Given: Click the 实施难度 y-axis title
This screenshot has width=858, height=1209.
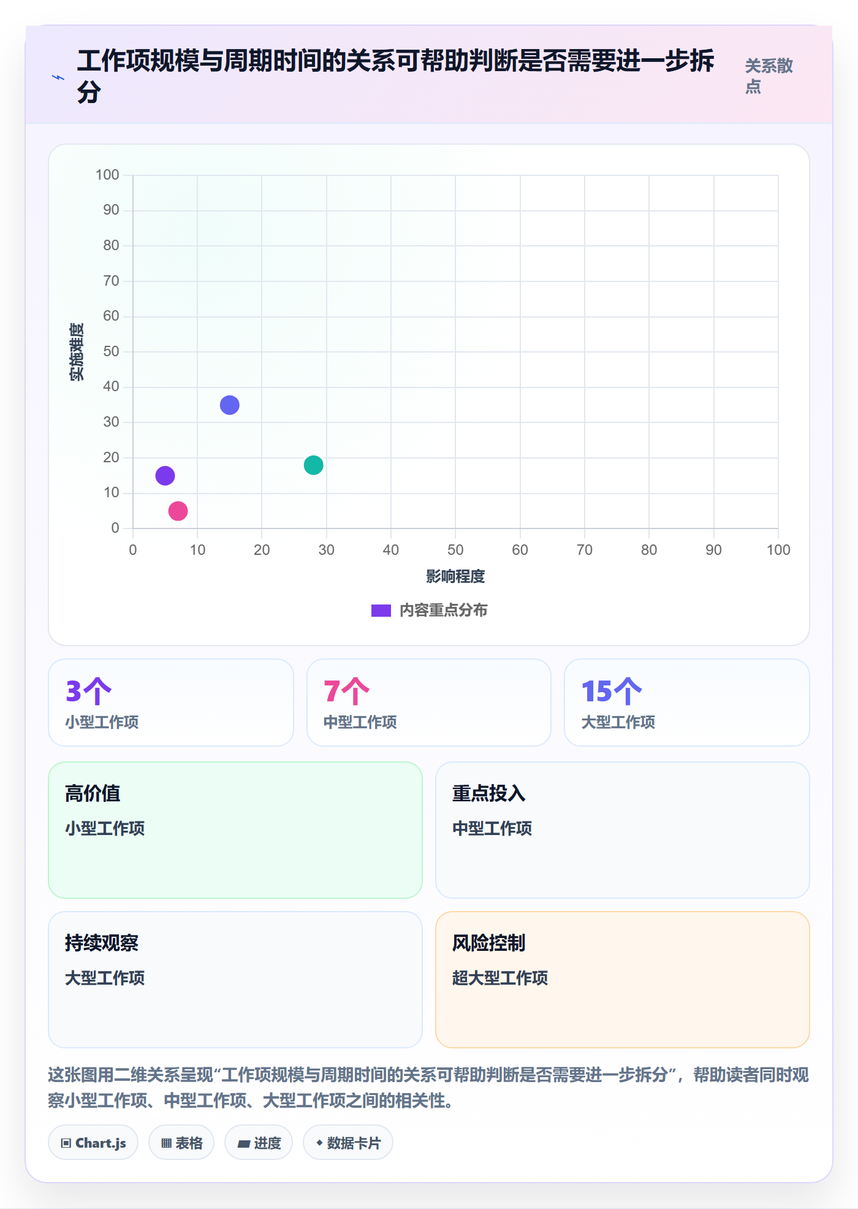Looking at the screenshot, I should tap(77, 352).
